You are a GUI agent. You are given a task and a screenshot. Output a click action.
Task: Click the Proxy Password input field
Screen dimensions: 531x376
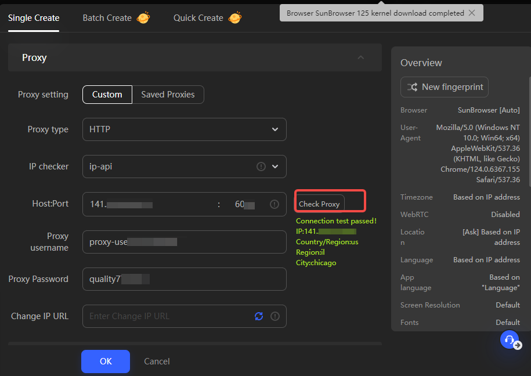click(184, 279)
